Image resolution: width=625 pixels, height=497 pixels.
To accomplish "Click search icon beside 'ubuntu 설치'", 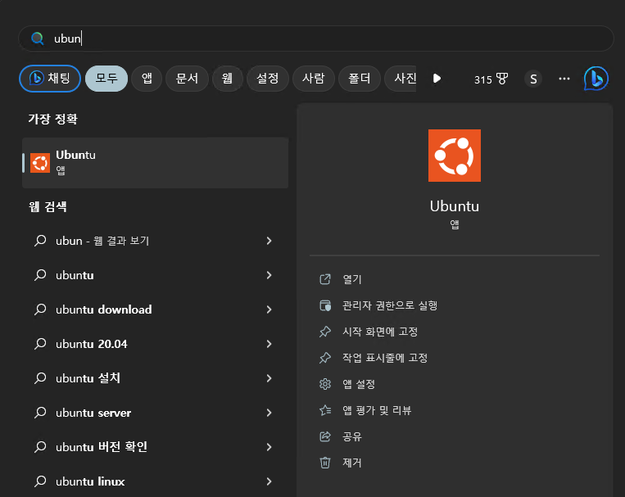I will (40, 378).
